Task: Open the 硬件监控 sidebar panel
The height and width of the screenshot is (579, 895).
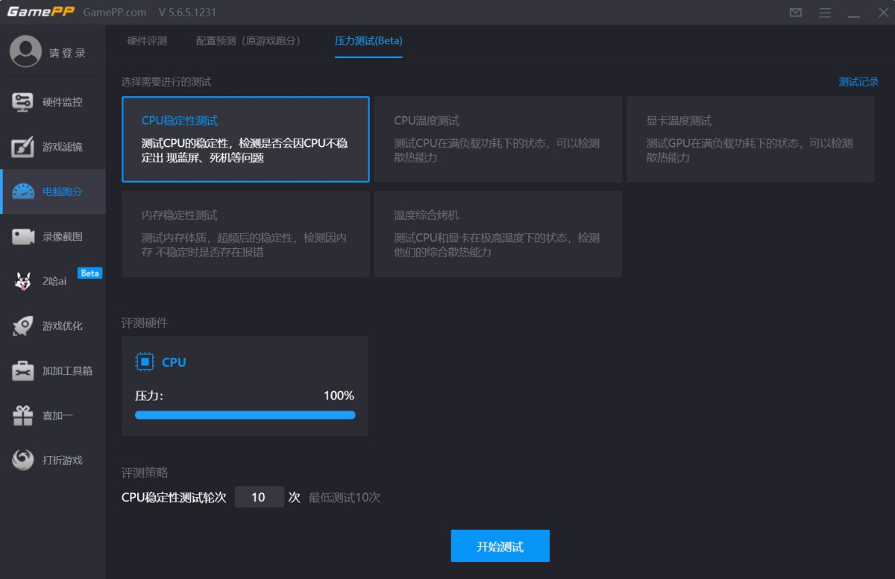Action: coord(52,102)
